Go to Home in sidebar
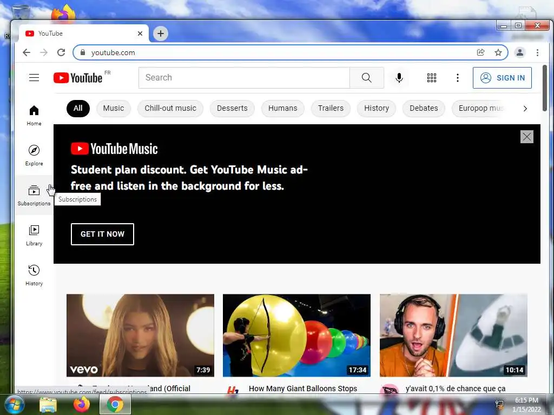 [34, 116]
